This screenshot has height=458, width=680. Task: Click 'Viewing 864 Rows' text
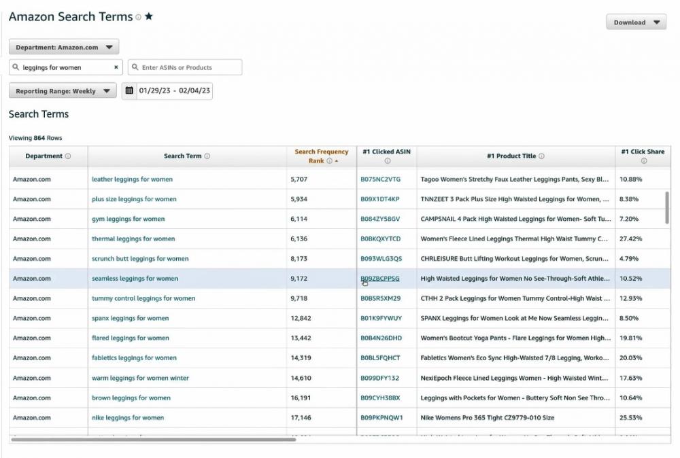point(35,138)
